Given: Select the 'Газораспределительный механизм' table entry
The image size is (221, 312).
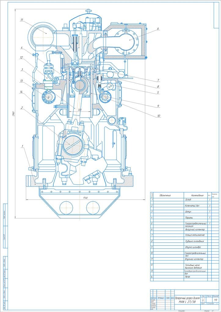Looking at the screenshot, I should click(x=195, y=225).
